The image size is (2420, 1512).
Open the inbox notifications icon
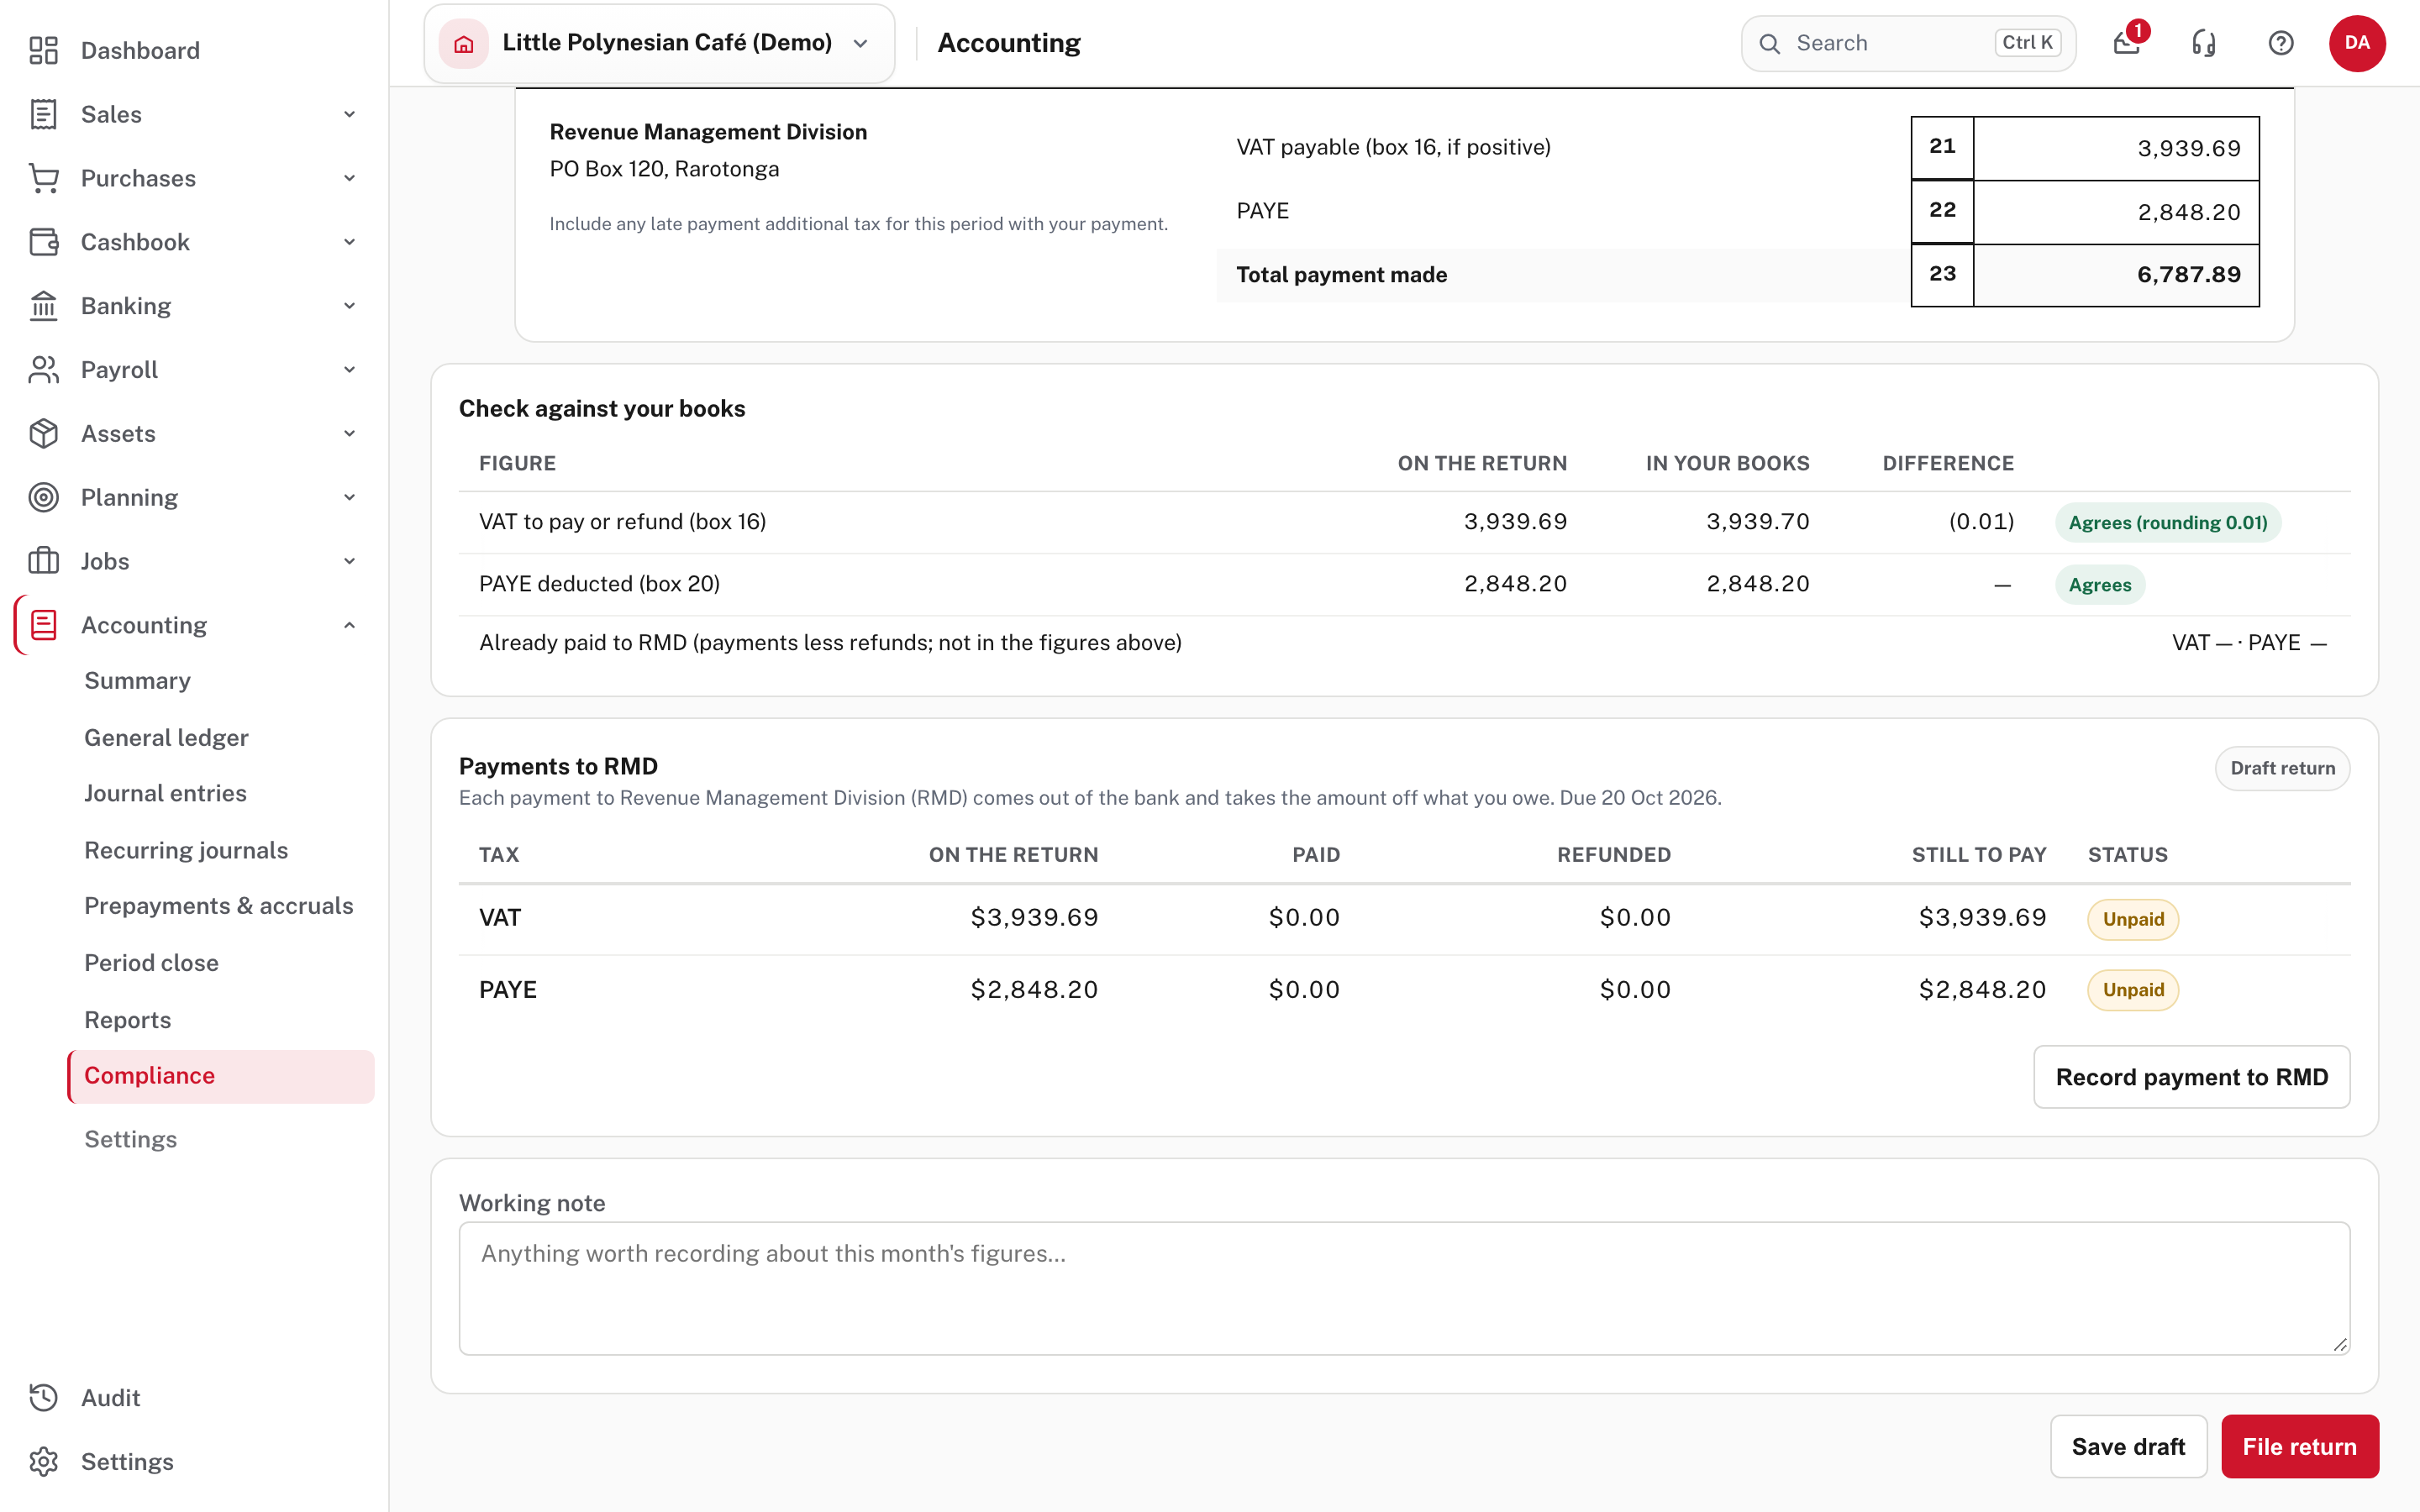[2127, 43]
